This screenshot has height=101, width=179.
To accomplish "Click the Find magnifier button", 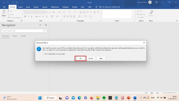I will (x=140, y=11).
